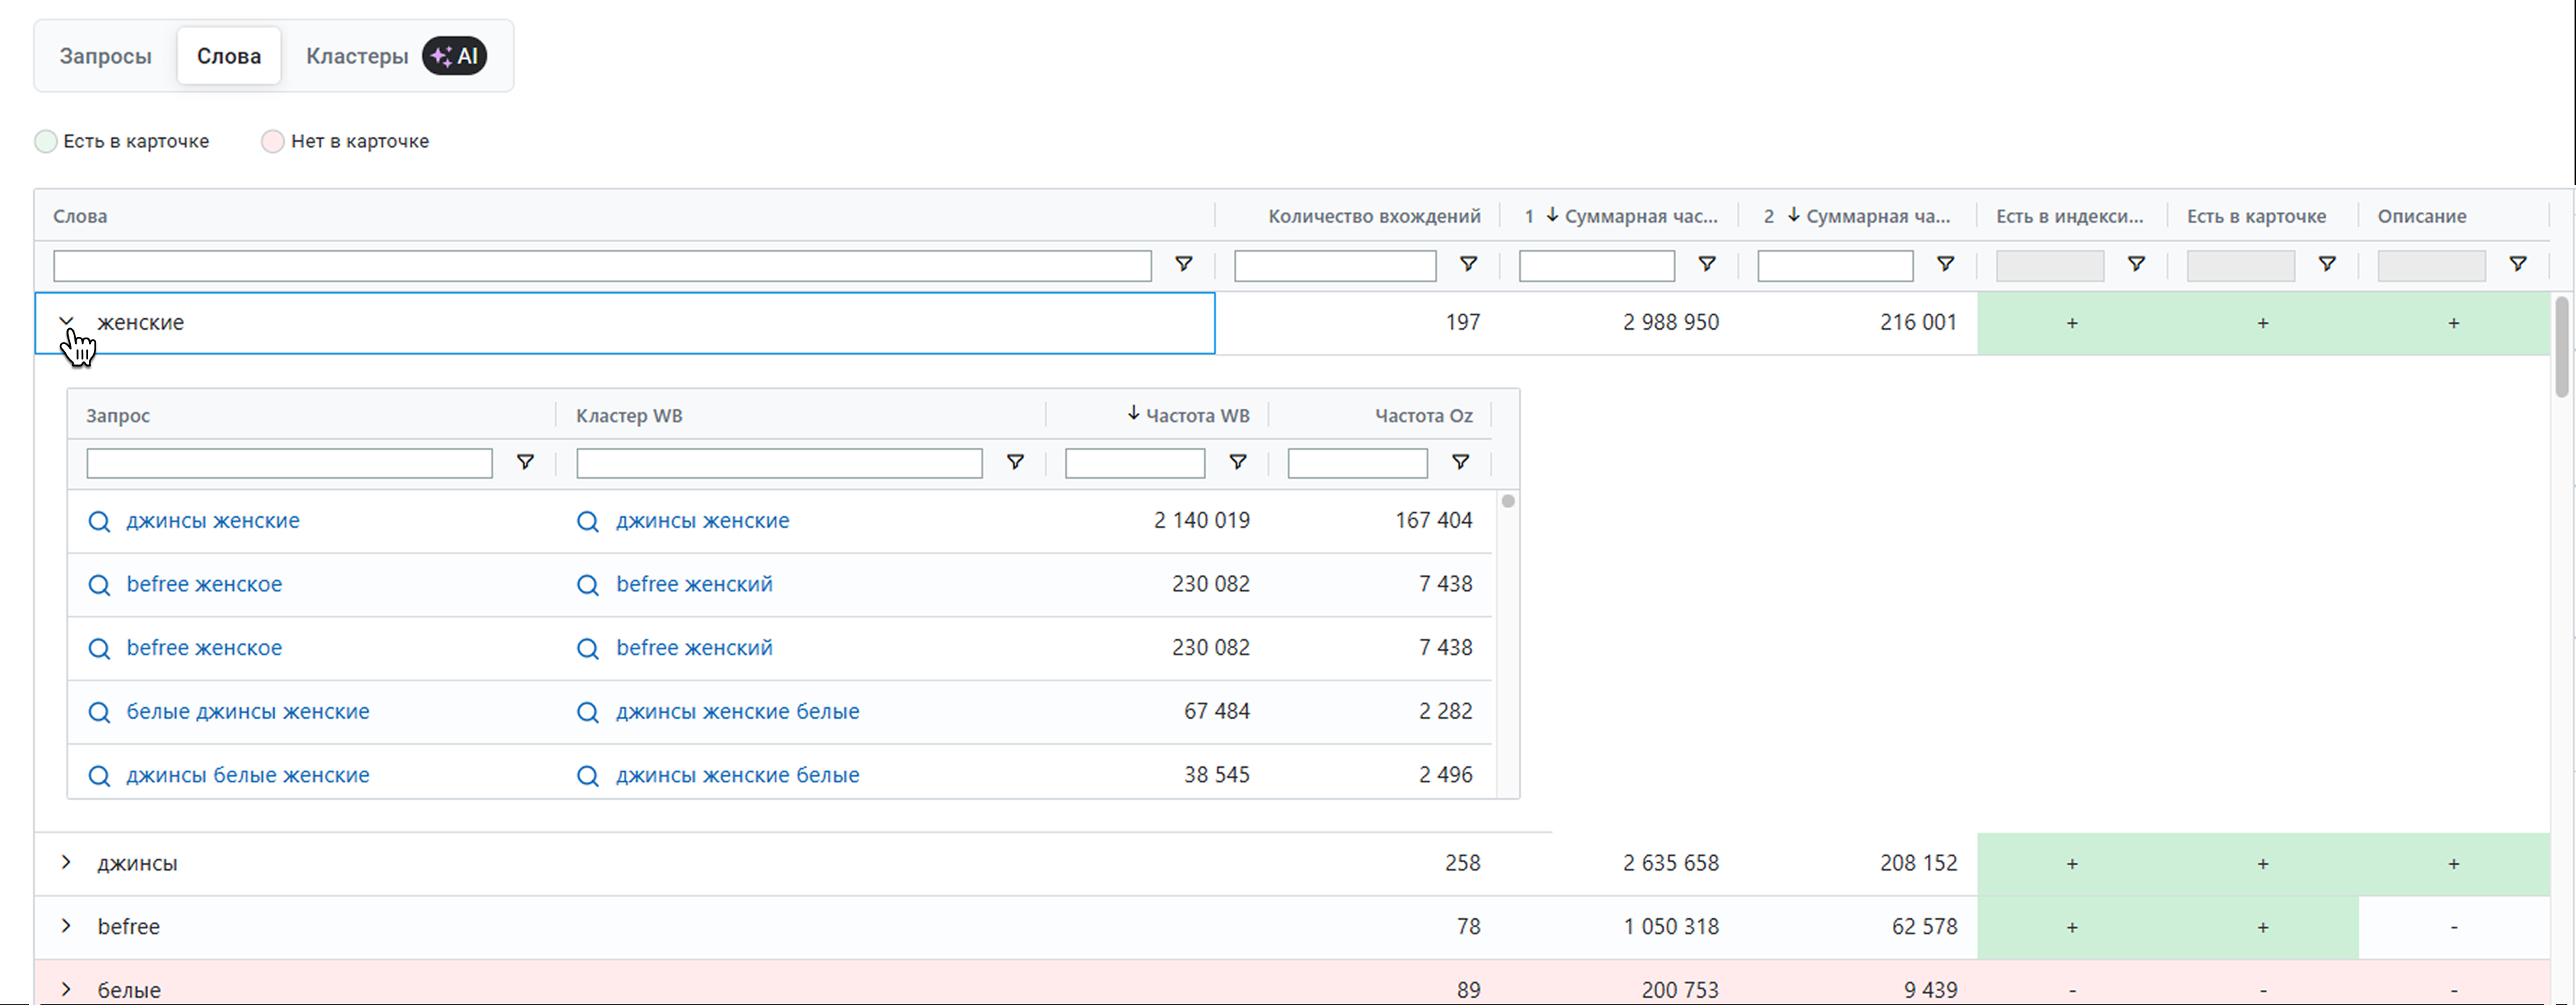The image size is (2576, 1005).
Task: Click filter icon for Слова column
Action: click(x=1183, y=264)
